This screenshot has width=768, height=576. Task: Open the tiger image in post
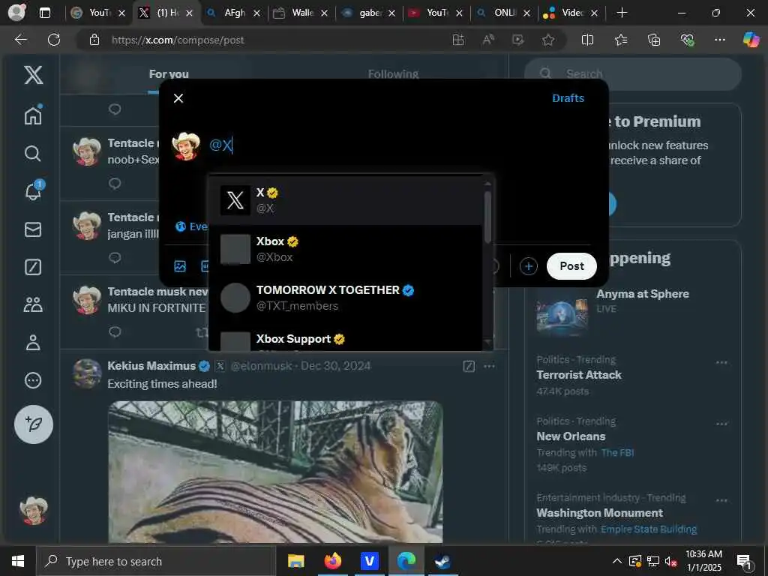tap(275, 472)
